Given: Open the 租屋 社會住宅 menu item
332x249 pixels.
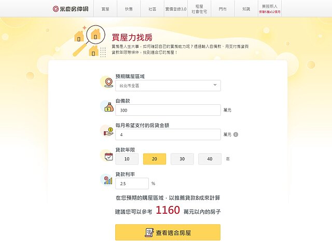Looking at the screenshot, I should point(199,9).
